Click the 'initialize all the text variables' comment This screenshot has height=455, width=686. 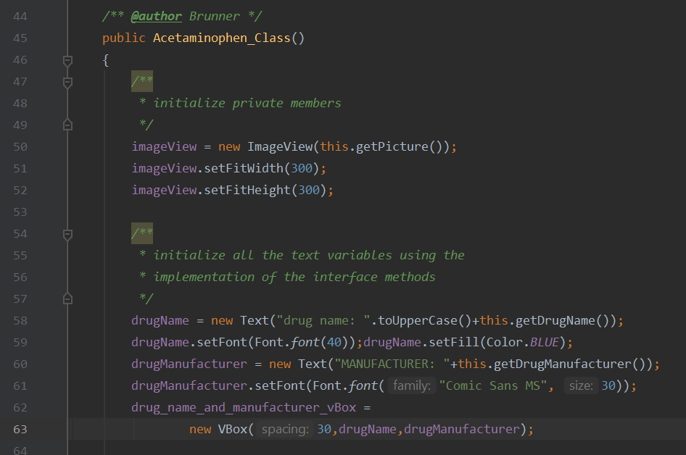tap(308, 255)
